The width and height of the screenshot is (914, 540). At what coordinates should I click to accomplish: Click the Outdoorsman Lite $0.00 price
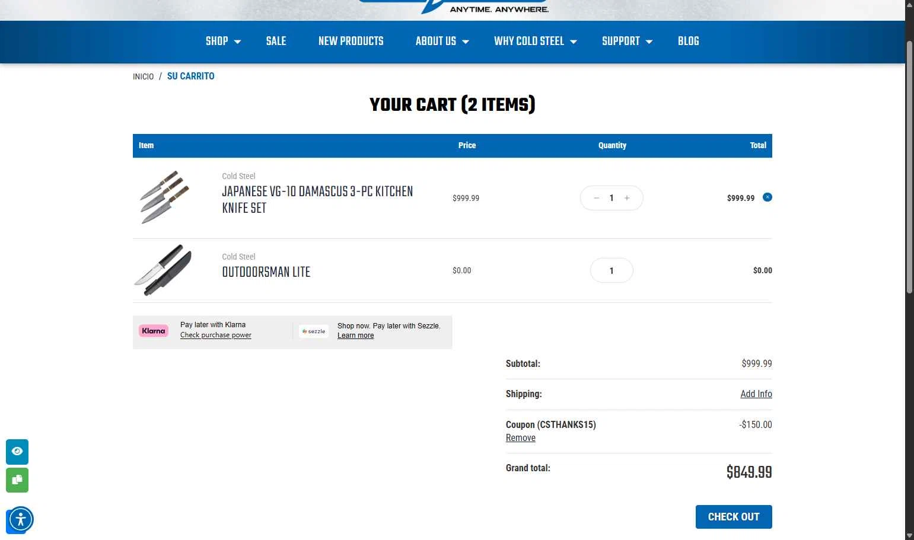coord(461,270)
